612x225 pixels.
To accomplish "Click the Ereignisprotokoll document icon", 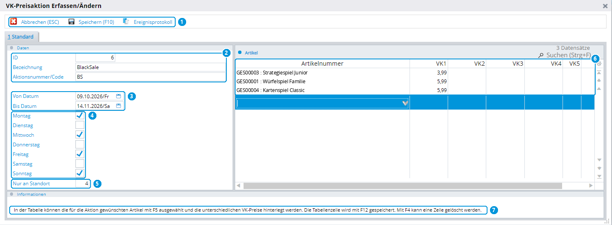I will [x=126, y=22].
